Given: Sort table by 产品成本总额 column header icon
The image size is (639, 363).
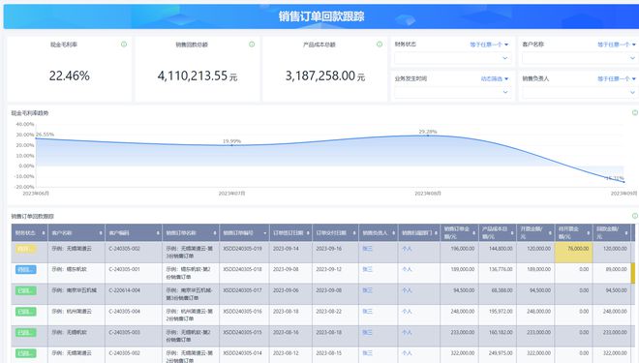Looking at the screenshot, I should click(512, 233).
